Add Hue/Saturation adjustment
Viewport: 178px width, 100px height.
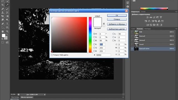146,21
